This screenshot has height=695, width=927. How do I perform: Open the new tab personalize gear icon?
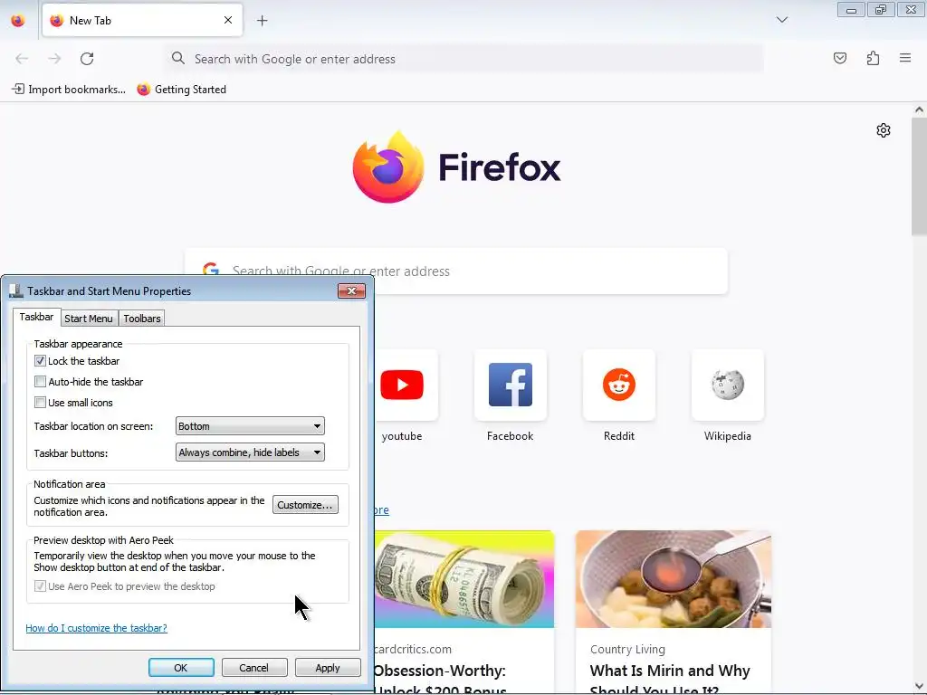884,130
